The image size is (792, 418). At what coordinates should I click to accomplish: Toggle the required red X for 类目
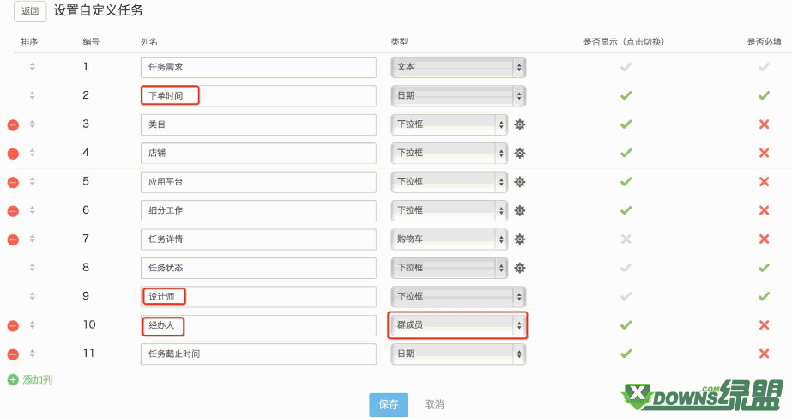[765, 124]
